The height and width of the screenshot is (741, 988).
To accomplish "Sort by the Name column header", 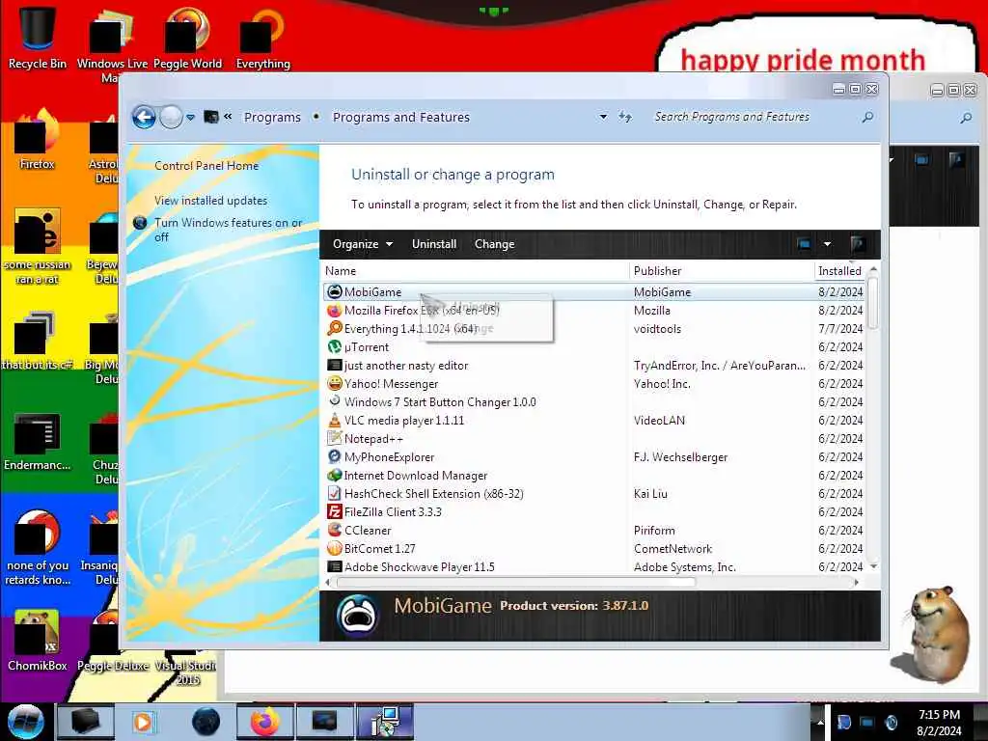I will click(x=475, y=271).
